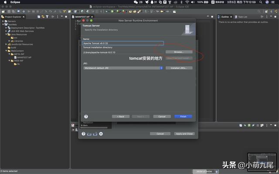Toggle Link with Editor in Project Explorer
This screenshot has height=174, width=279.
point(43,17)
